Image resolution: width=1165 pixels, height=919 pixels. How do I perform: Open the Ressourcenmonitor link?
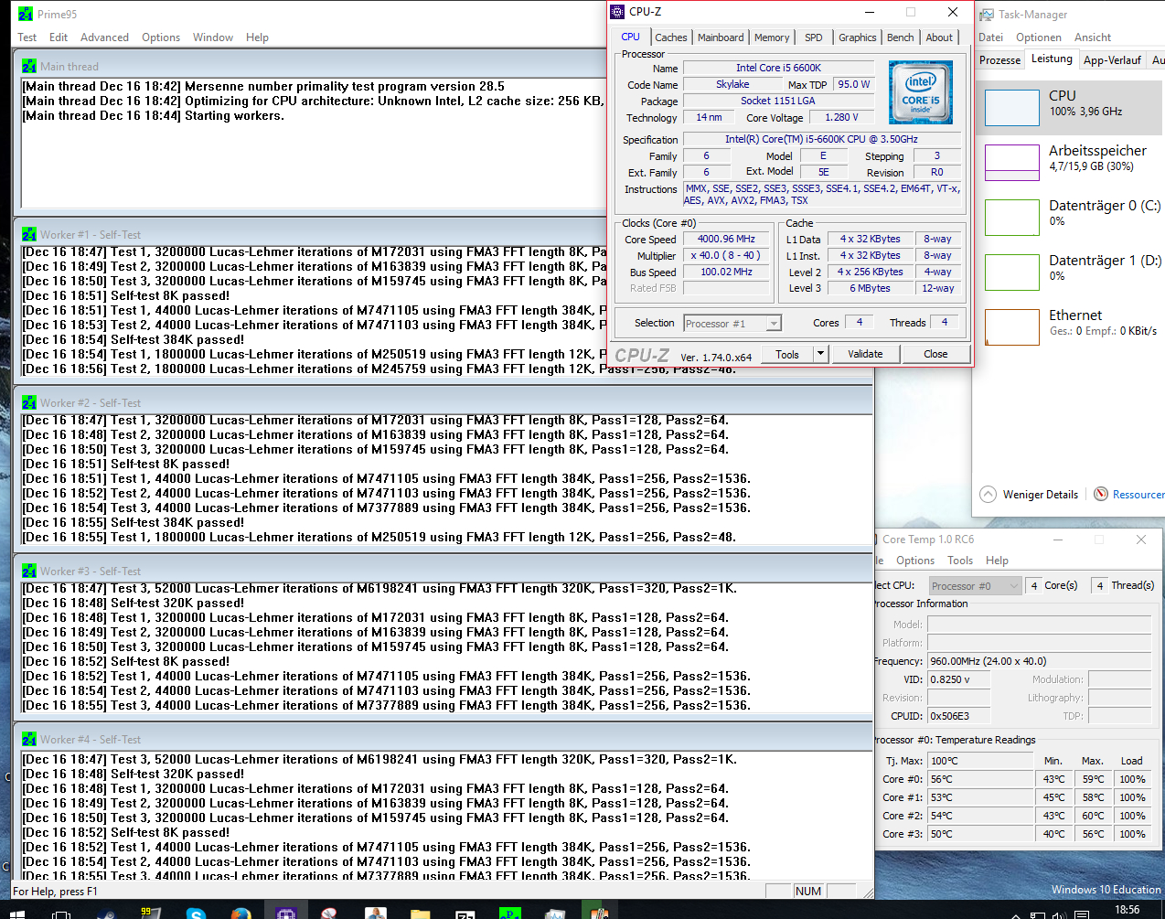(1138, 495)
